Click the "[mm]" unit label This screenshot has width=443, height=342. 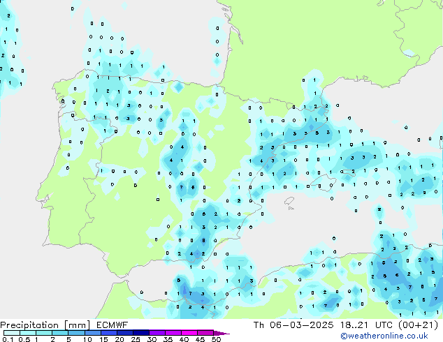pyautogui.click(x=77, y=325)
